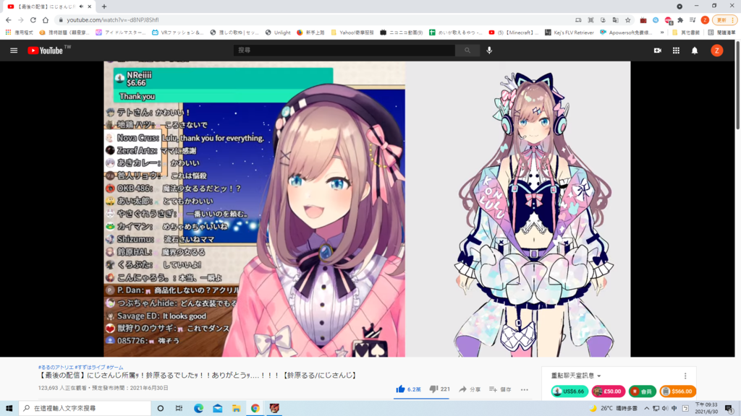
Task: Show hidden bookmarks with the chevron
Action: [x=661, y=32]
